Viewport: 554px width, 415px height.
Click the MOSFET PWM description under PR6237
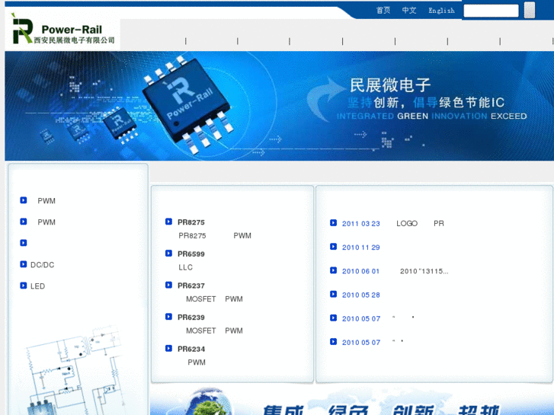pyautogui.click(x=214, y=299)
